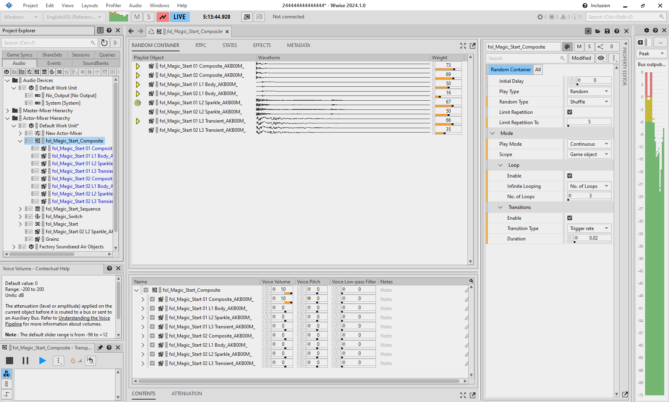Open the Transition Type dropdown
This screenshot has width=669, height=402.
(x=589, y=228)
